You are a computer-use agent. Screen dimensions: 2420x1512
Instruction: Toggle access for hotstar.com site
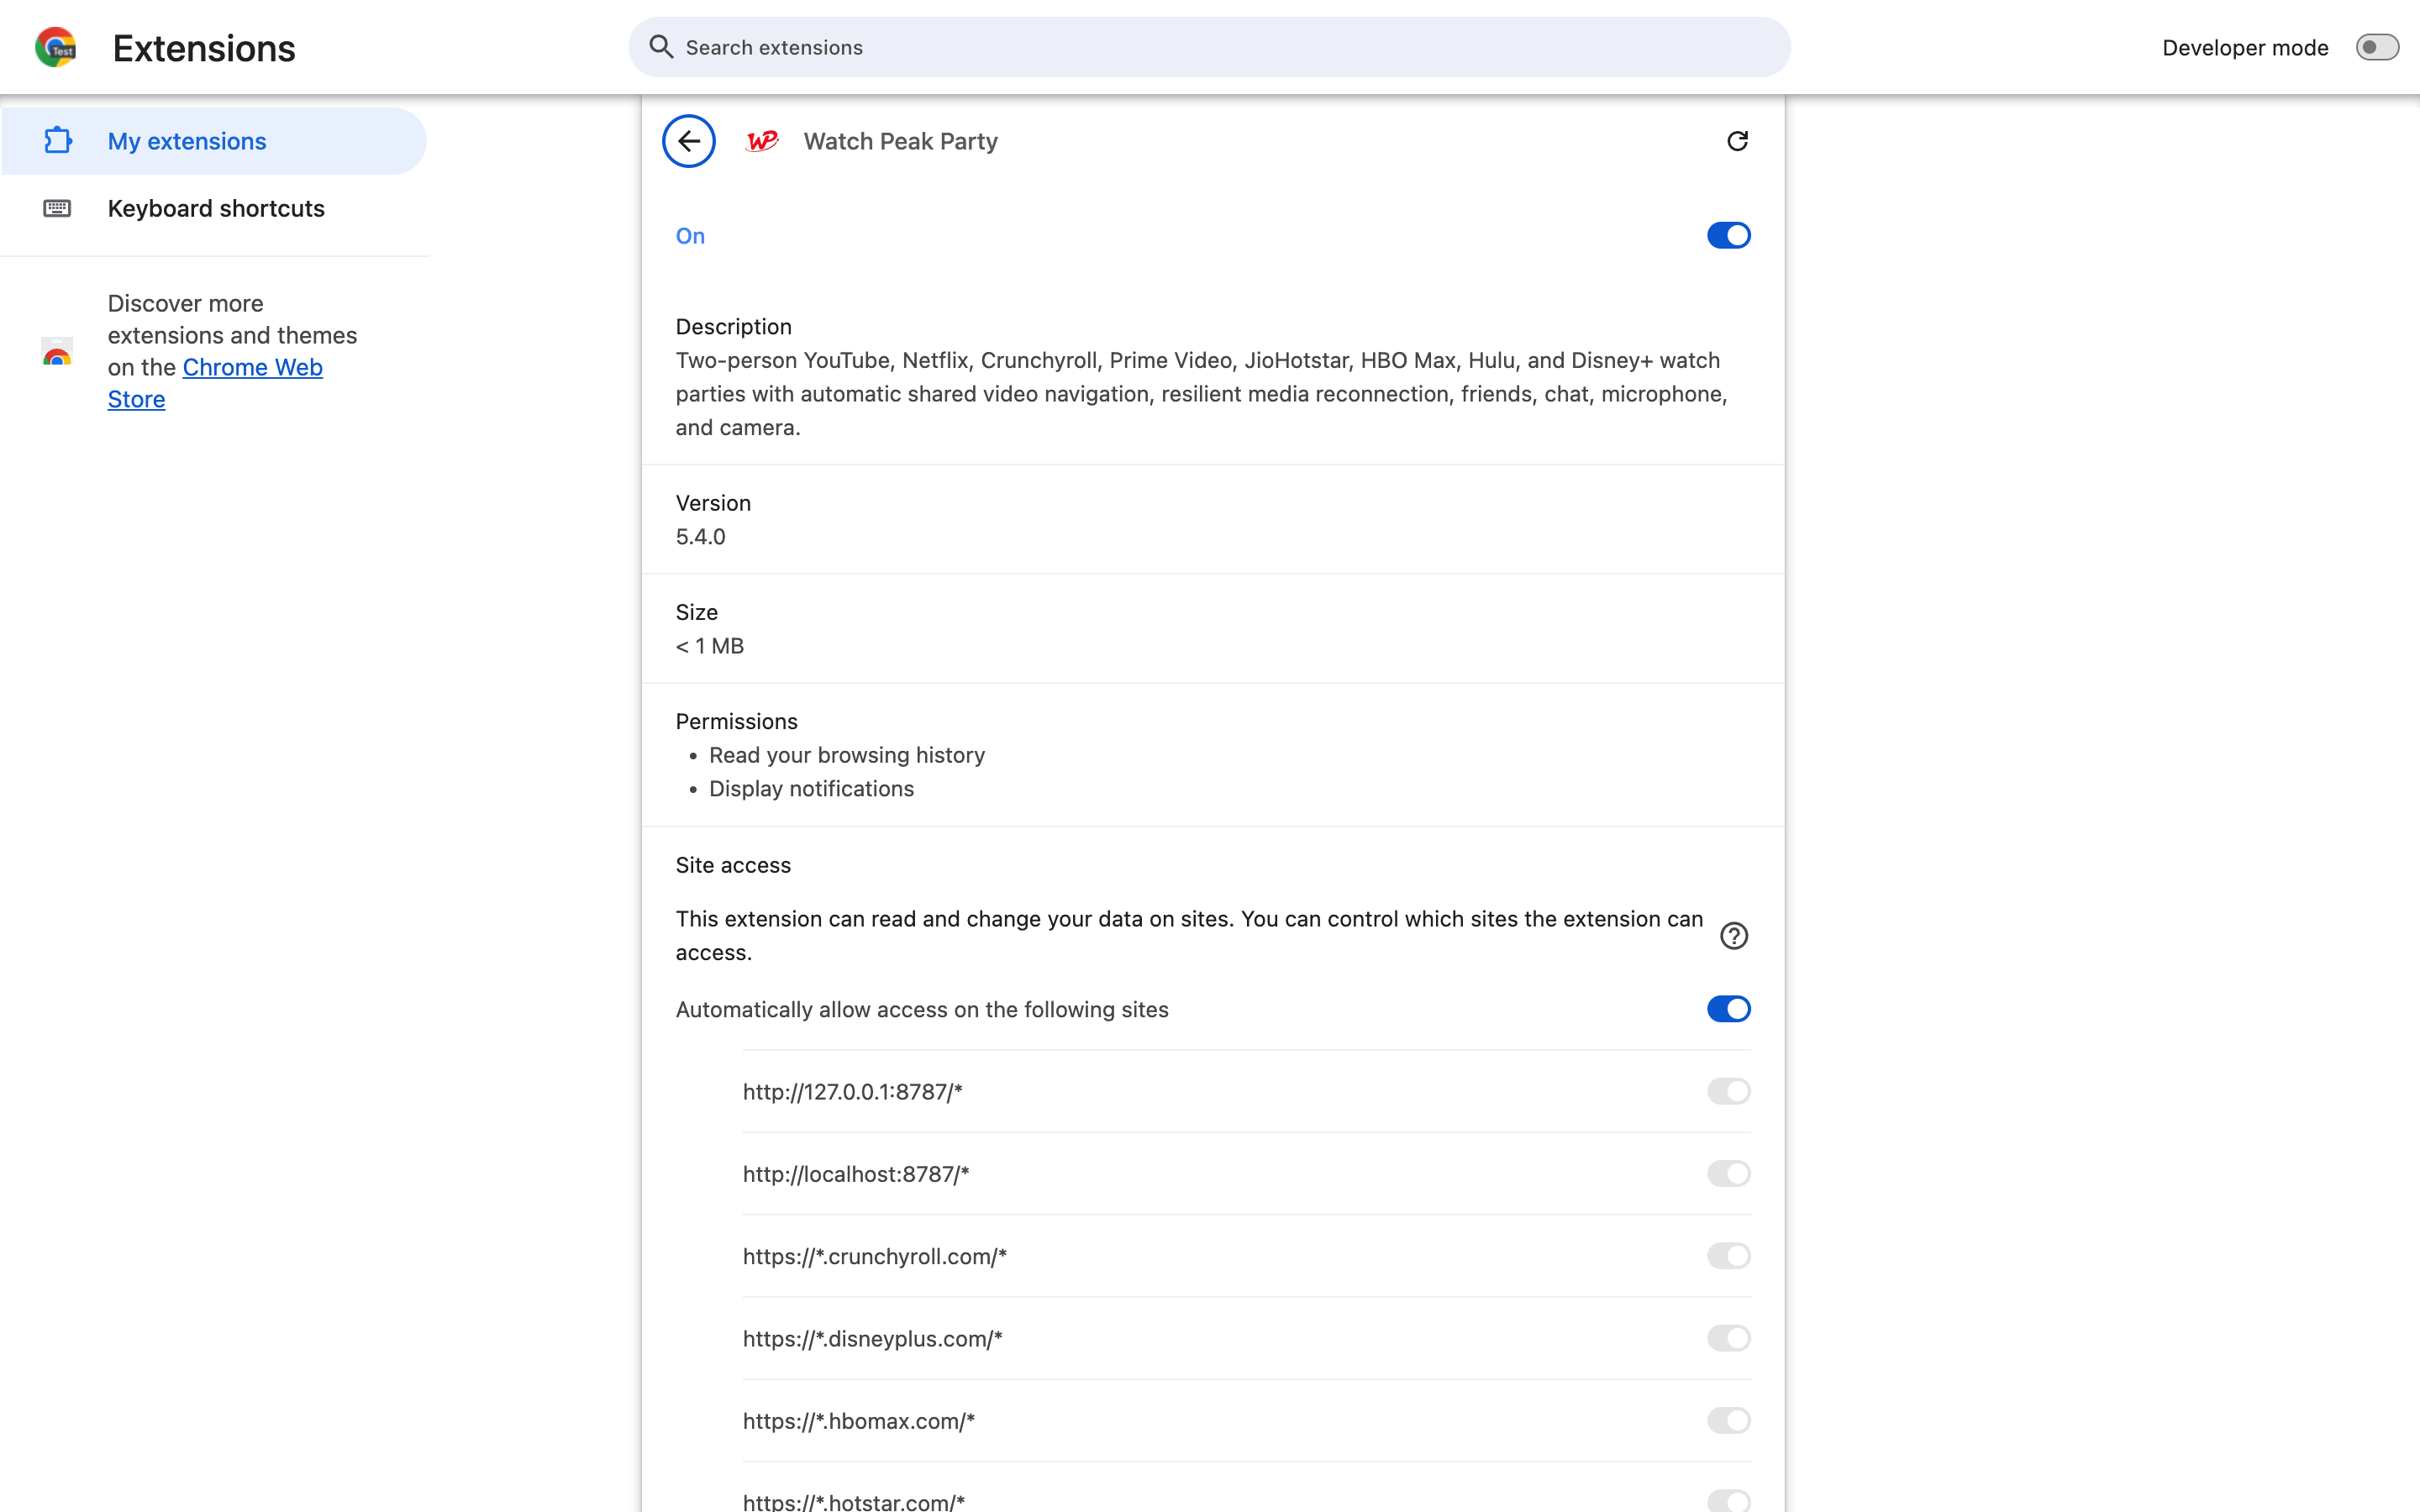(x=1728, y=1500)
